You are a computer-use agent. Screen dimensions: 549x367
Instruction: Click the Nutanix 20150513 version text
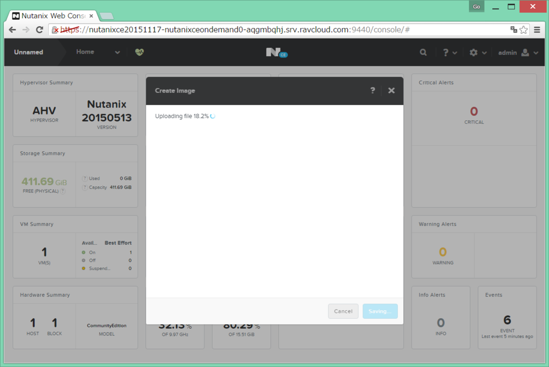pos(107,111)
